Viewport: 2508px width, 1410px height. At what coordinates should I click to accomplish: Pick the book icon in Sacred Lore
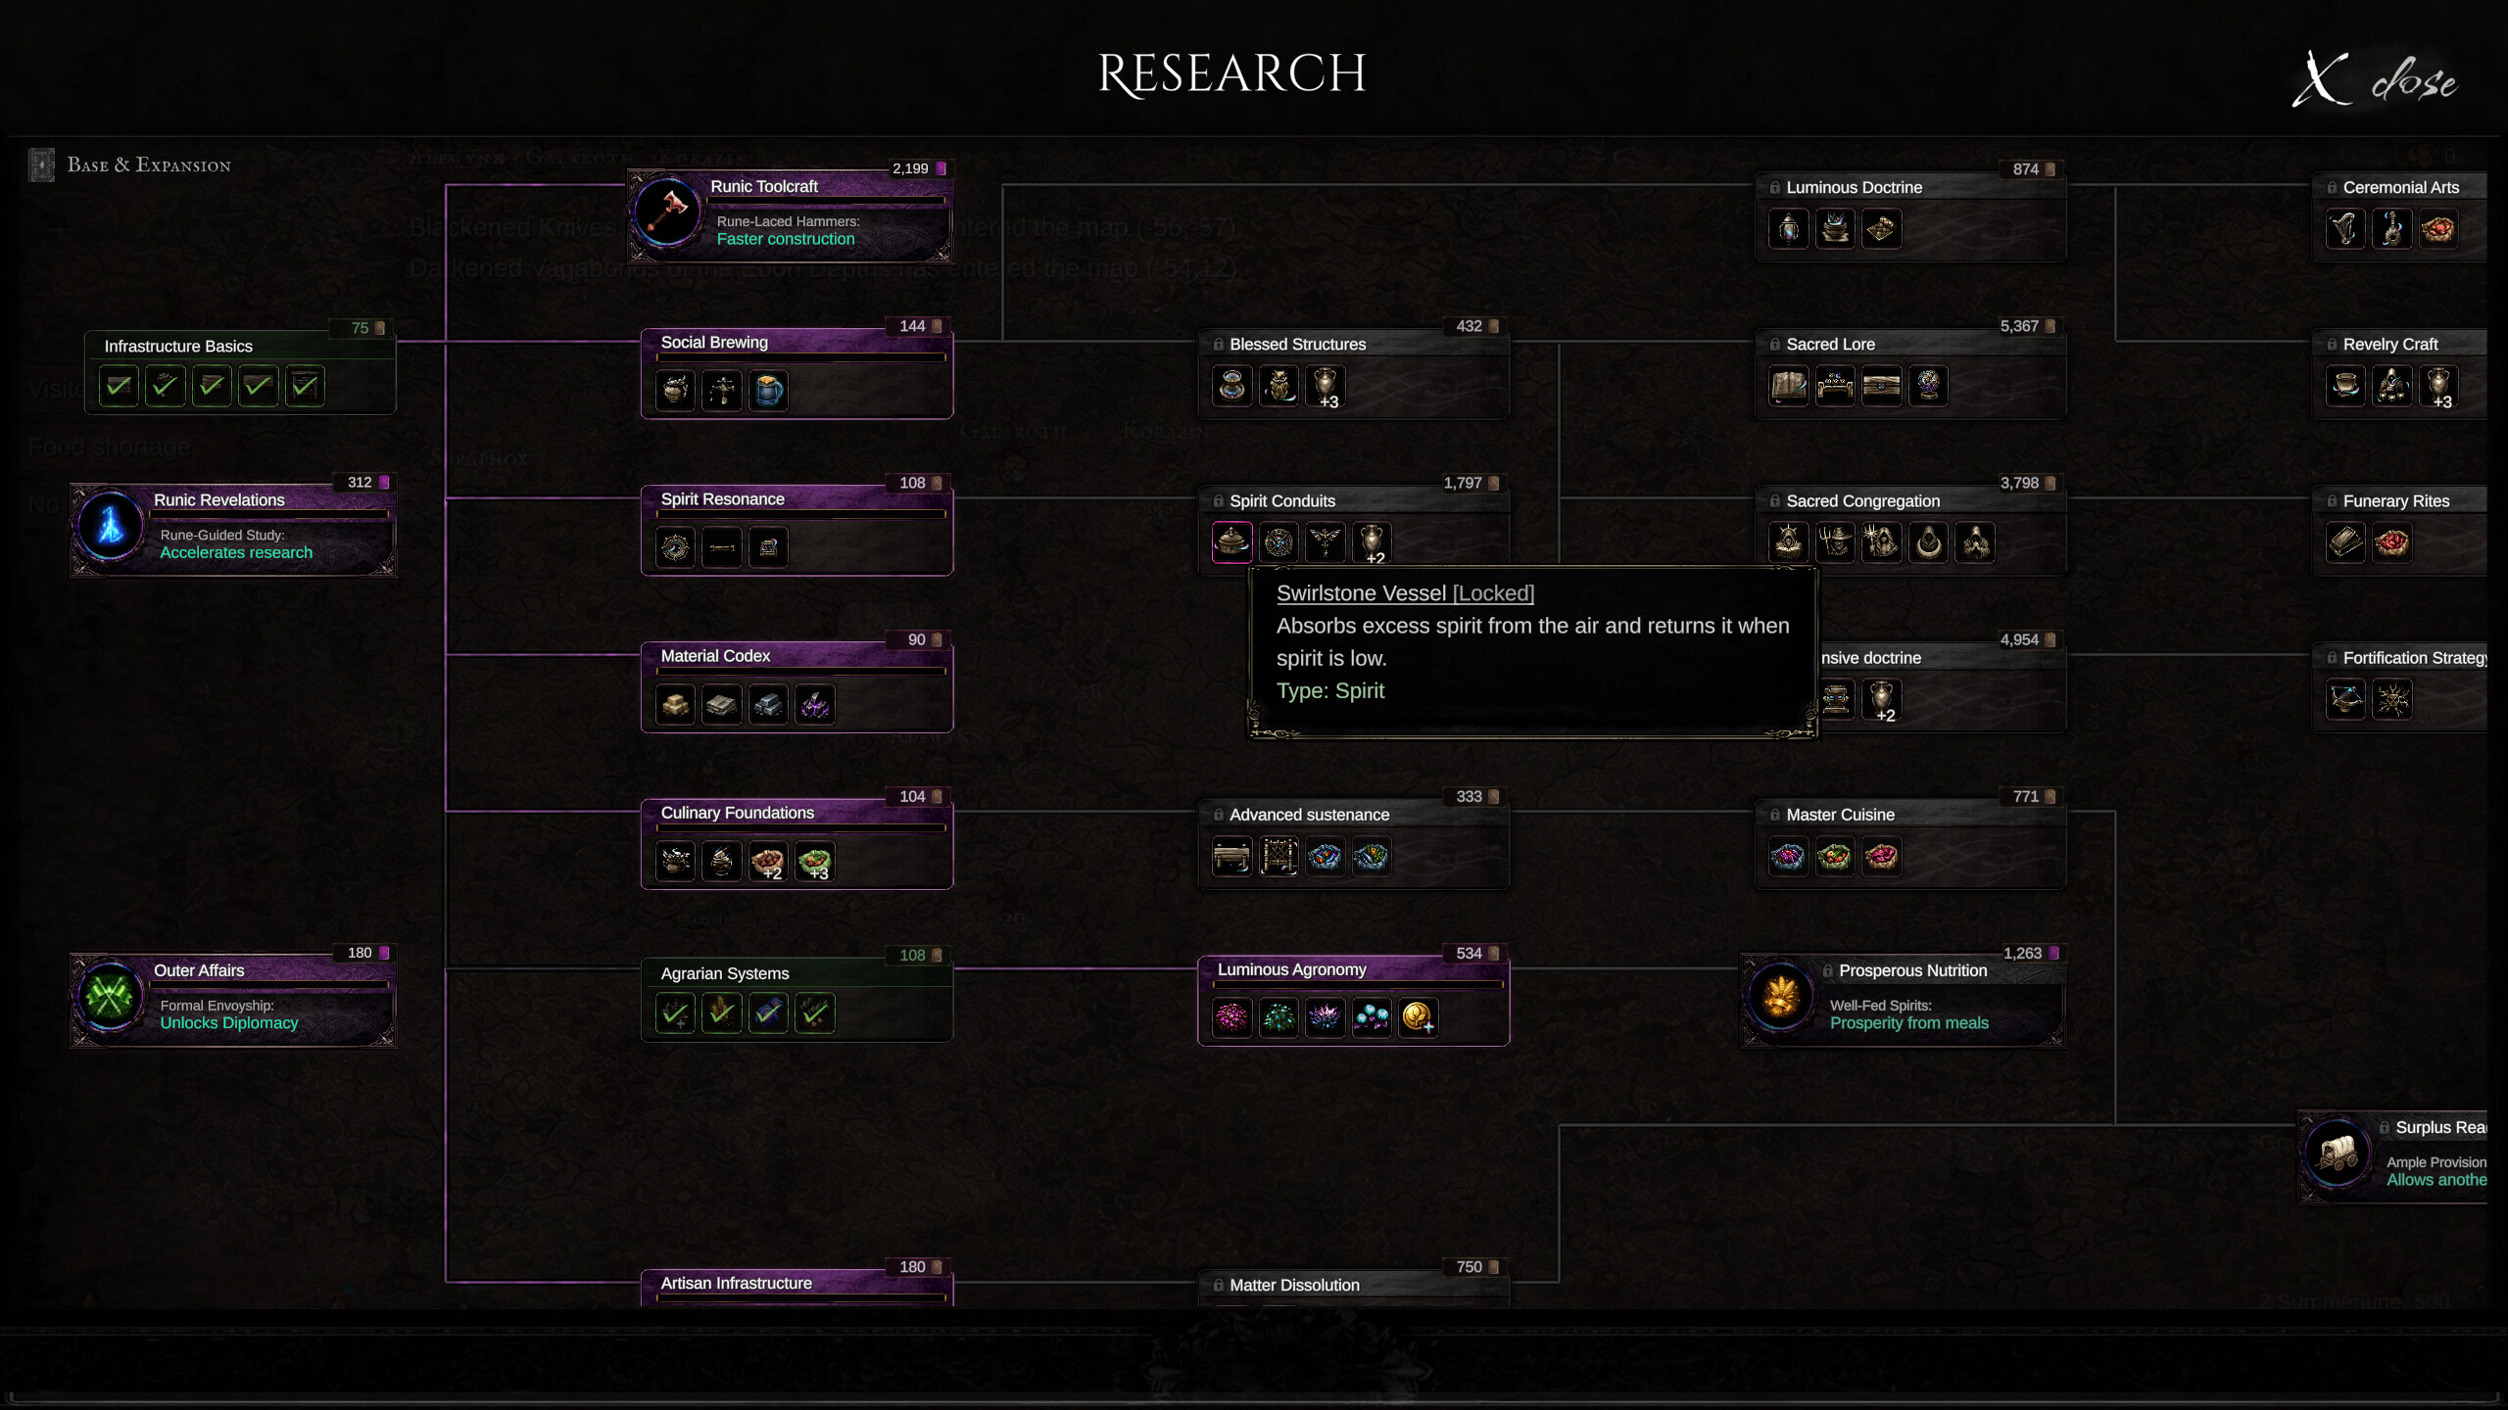pyautogui.click(x=1789, y=386)
